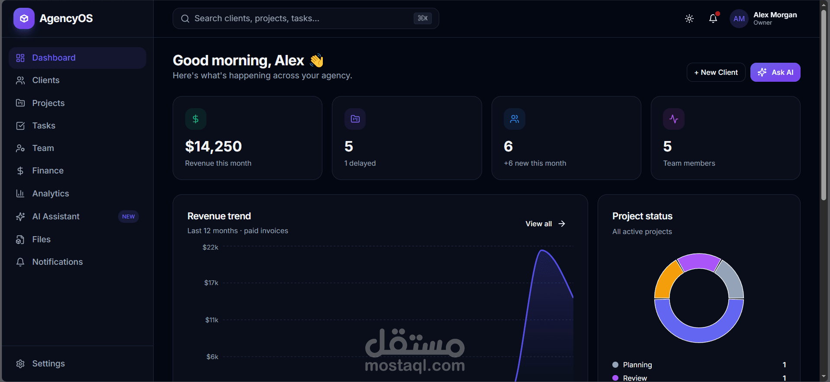Open the Files section
The image size is (830, 382).
[77, 239]
